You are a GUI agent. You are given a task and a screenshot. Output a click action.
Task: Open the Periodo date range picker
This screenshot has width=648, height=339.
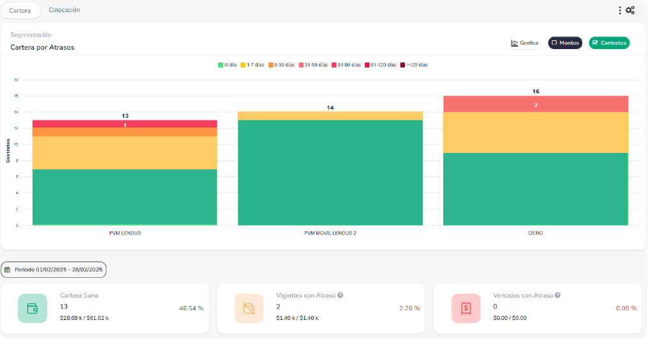tap(54, 270)
